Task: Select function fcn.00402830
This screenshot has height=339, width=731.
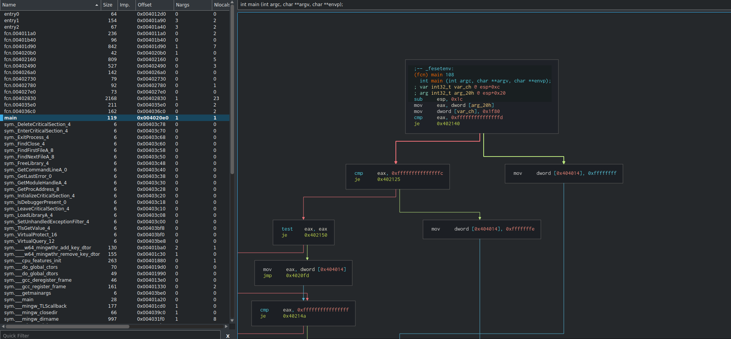Action: click(x=115, y=98)
